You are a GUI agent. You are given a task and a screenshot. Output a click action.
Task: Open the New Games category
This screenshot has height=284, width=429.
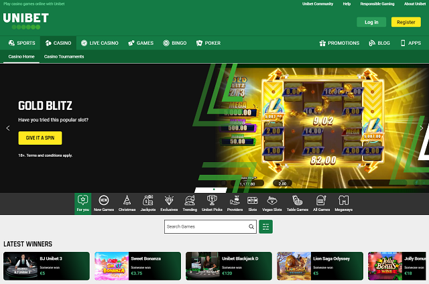104,204
